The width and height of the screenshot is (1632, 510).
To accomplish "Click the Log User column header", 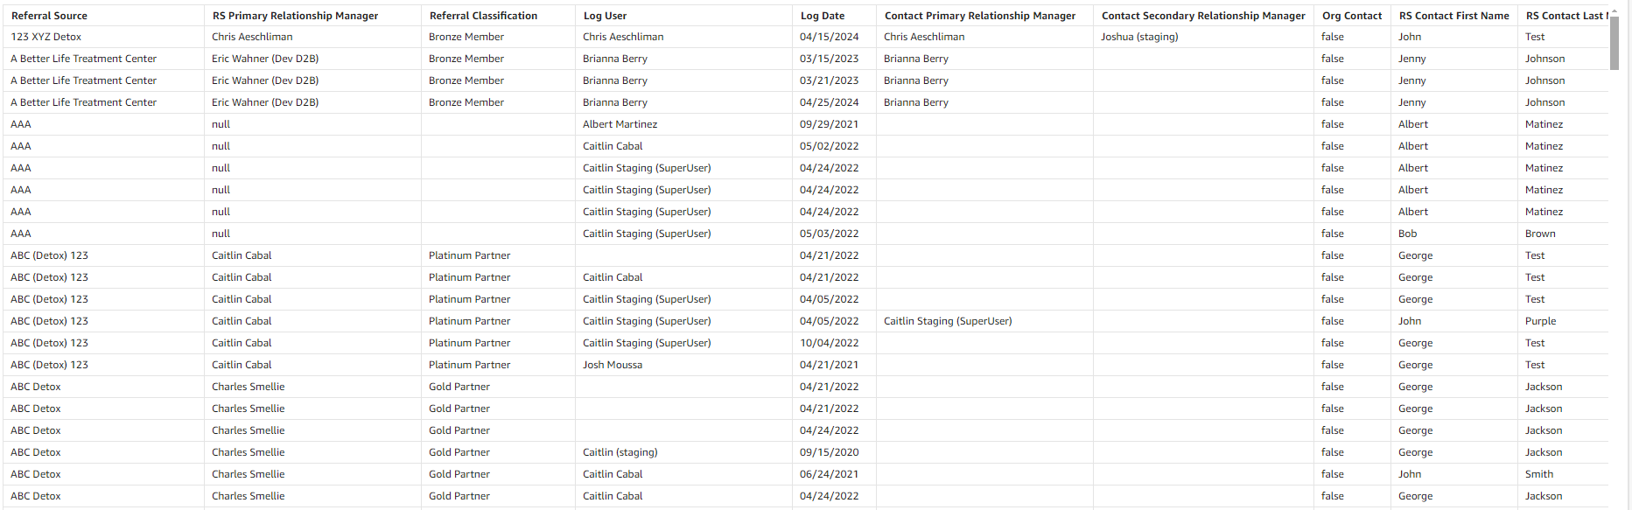I will tap(605, 16).
